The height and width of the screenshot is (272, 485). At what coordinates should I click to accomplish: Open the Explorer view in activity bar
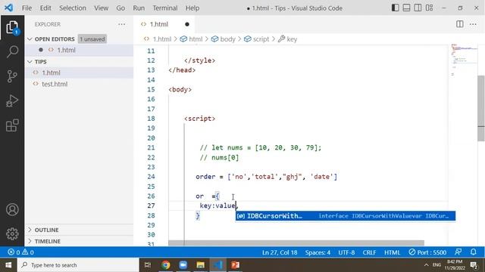click(12, 27)
